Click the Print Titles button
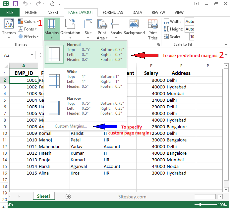 coord(153,29)
